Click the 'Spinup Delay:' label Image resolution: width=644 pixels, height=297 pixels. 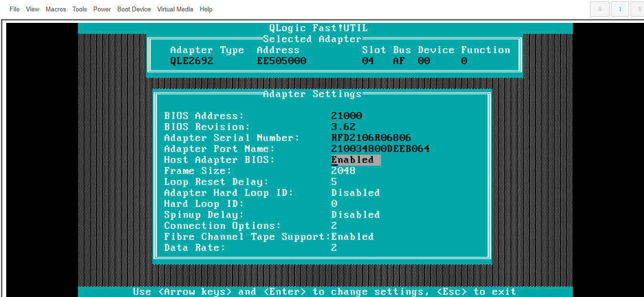point(204,215)
